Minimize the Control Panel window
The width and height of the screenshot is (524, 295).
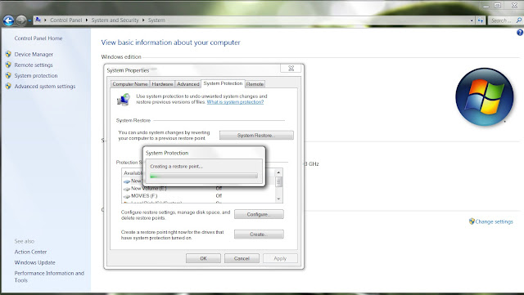486,6
